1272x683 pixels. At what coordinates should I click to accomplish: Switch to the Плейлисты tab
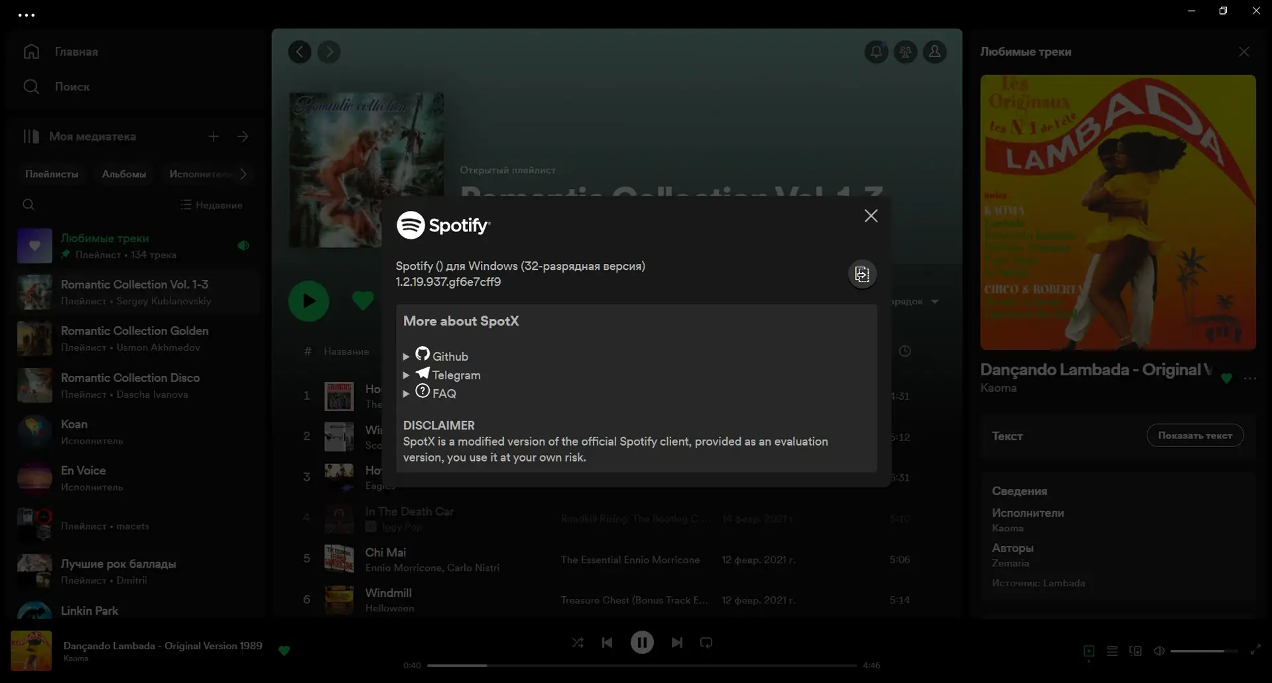click(51, 174)
